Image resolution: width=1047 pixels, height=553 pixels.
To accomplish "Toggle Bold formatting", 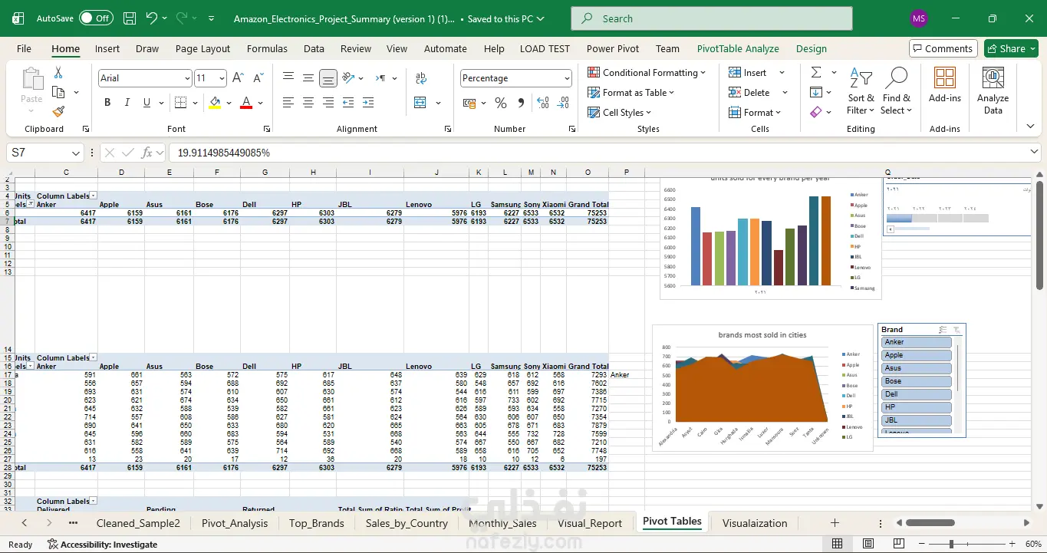I will (107, 103).
